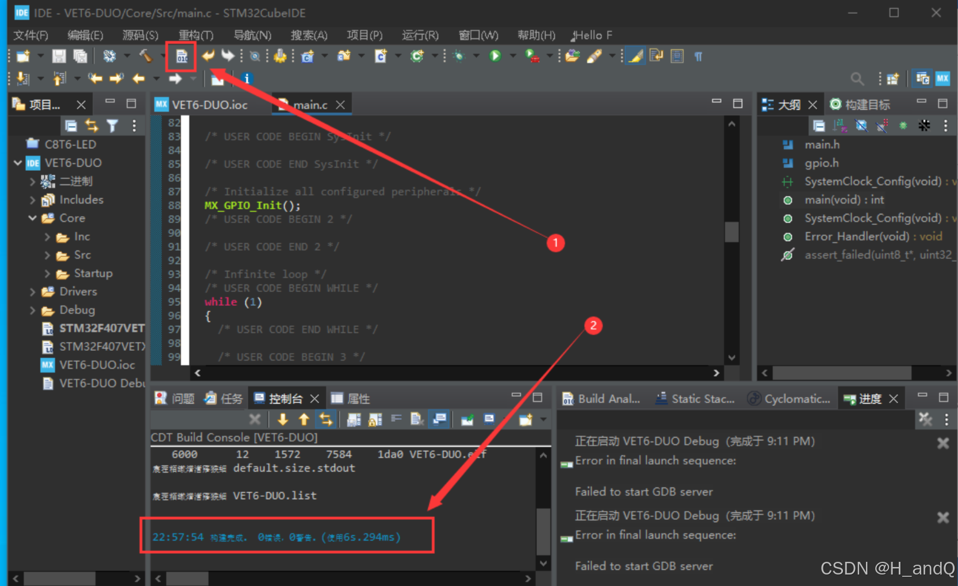Toggle the hide inactive elements green dot in outline
Screen dimensions: 958x586
(x=903, y=125)
